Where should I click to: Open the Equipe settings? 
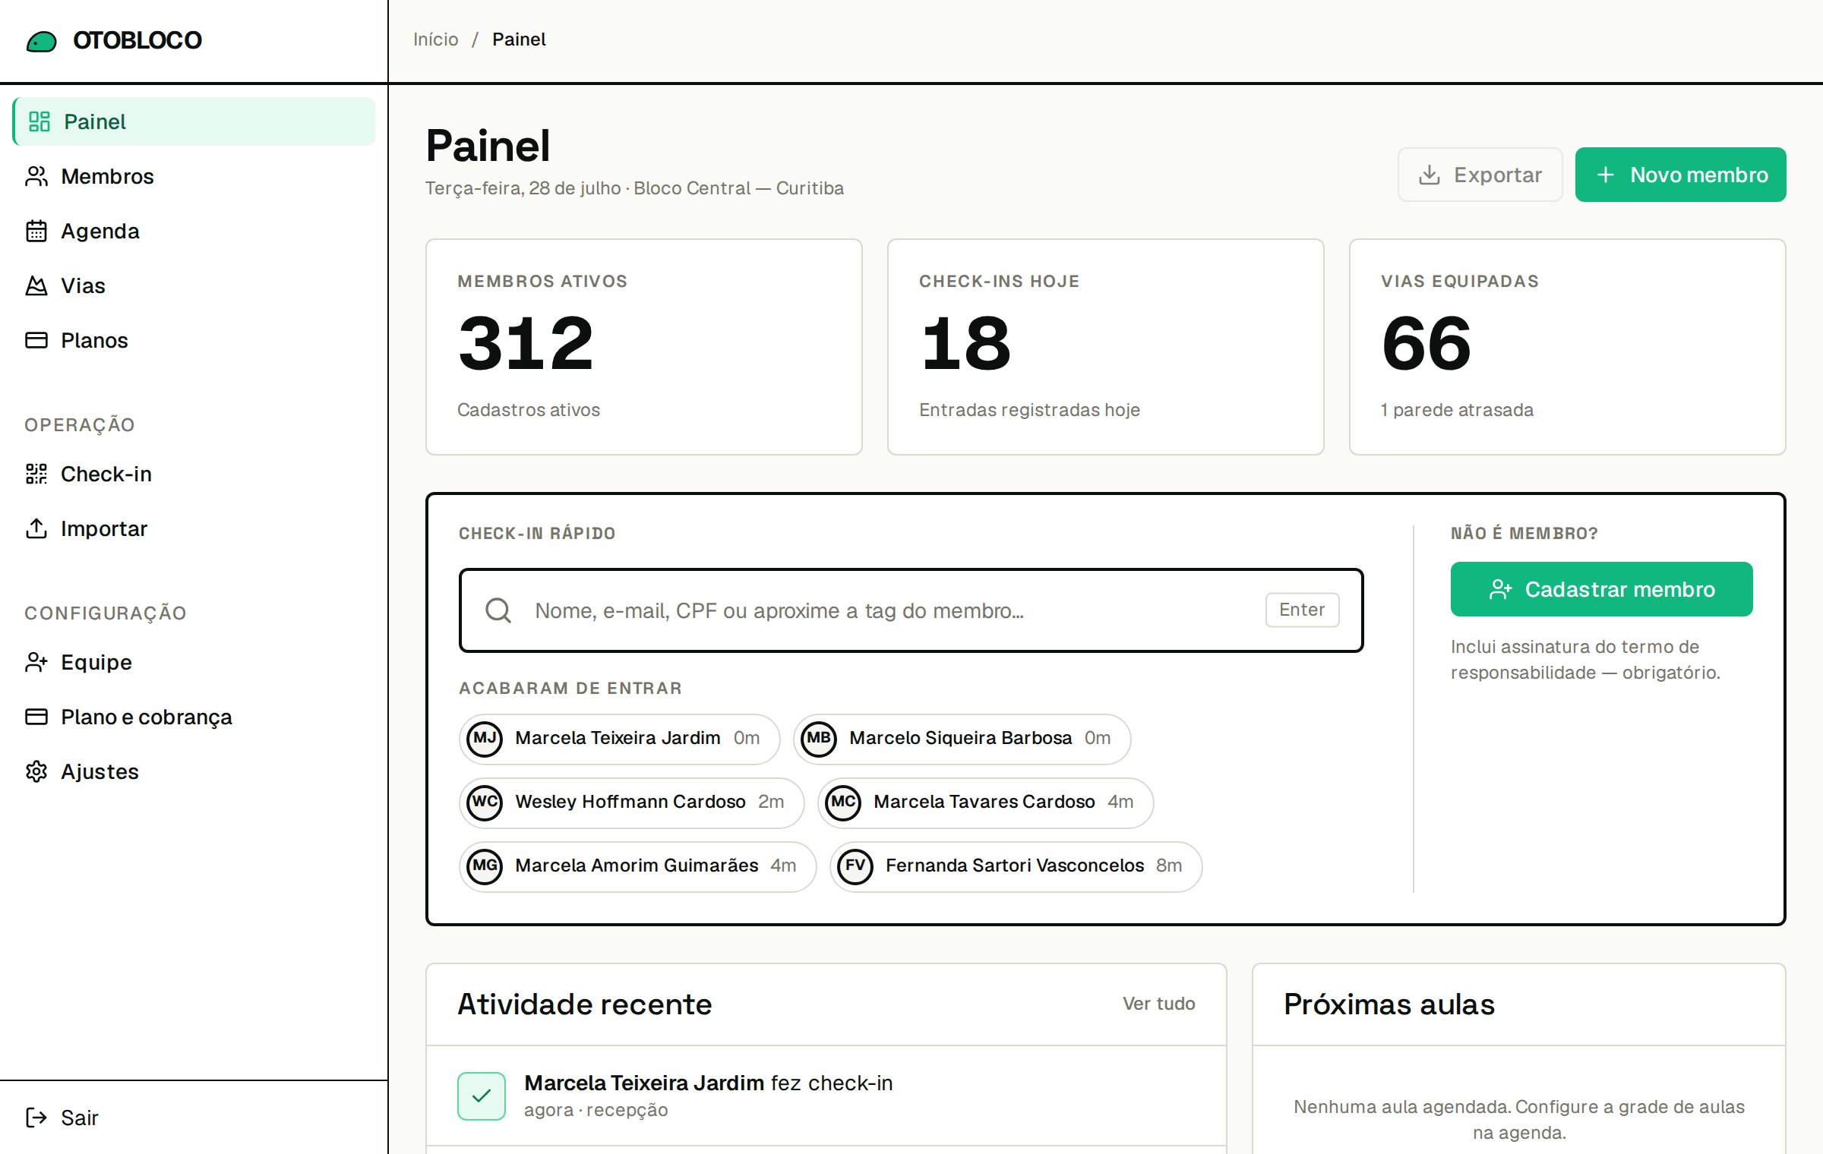[x=194, y=662]
